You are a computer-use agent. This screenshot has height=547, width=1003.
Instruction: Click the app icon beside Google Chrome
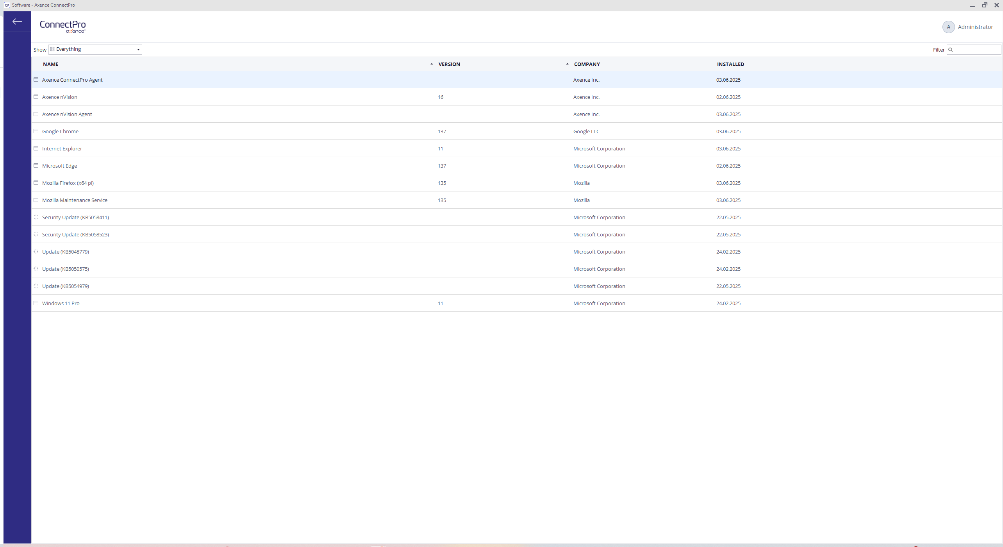[36, 131]
